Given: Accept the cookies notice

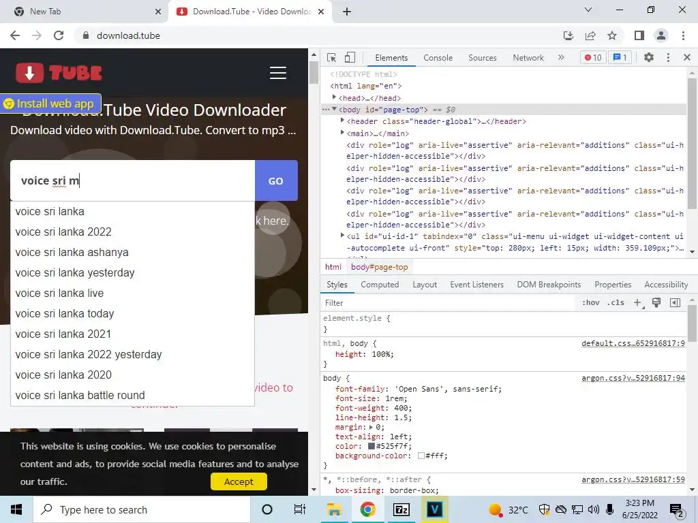Looking at the screenshot, I should (x=239, y=481).
